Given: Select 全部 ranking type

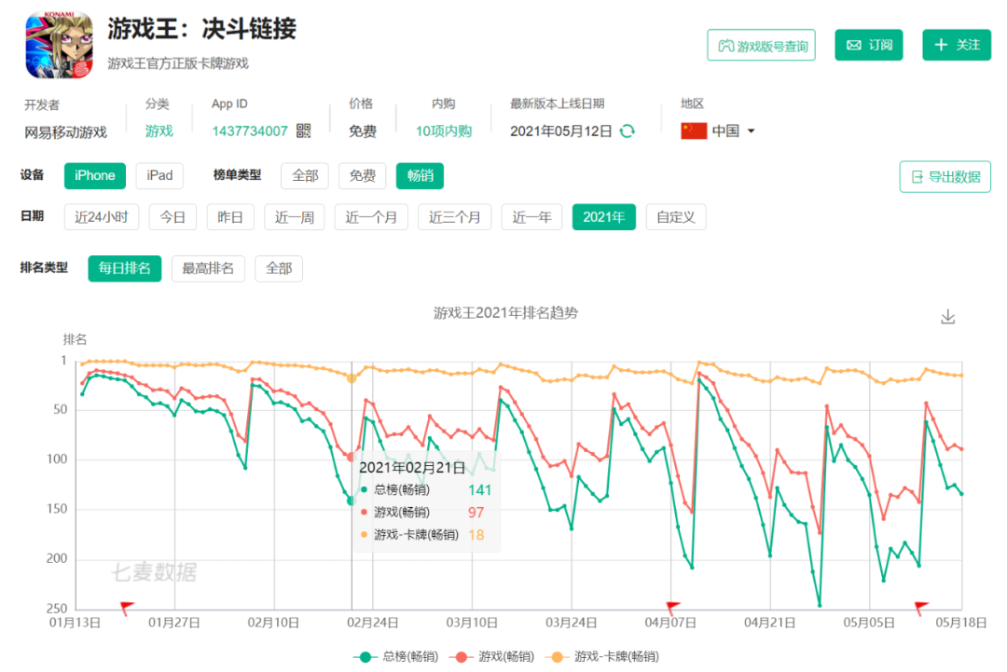Looking at the screenshot, I should click(279, 268).
